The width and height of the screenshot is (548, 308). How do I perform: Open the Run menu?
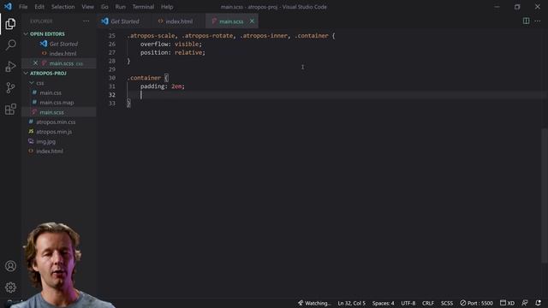coord(120,7)
